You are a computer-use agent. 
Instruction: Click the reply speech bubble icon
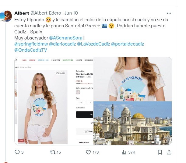[x=17, y=152]
